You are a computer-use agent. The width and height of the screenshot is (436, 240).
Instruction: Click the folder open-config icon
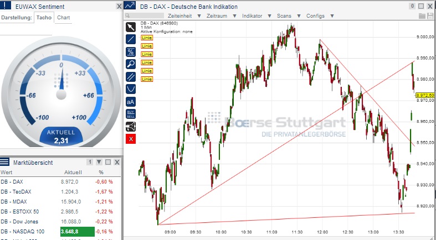click(422, 16)
